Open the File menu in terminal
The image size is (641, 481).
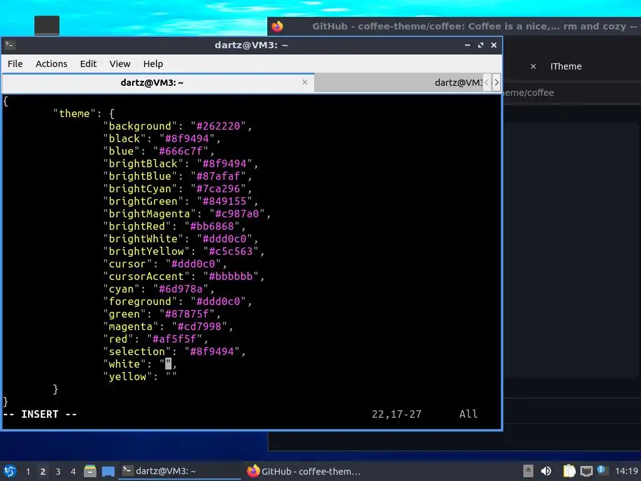15,64
